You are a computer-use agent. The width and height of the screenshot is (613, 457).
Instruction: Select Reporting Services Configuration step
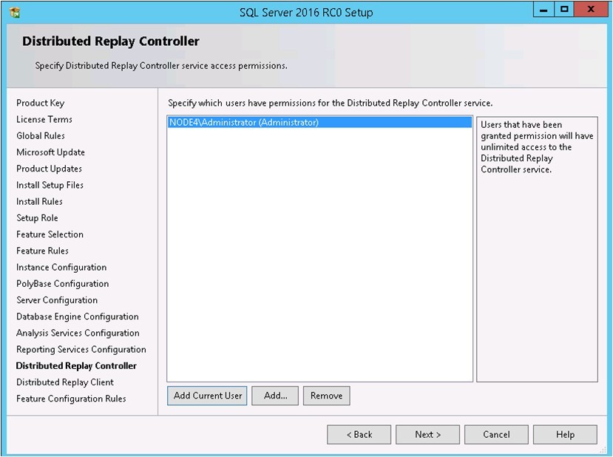[81, 349]
